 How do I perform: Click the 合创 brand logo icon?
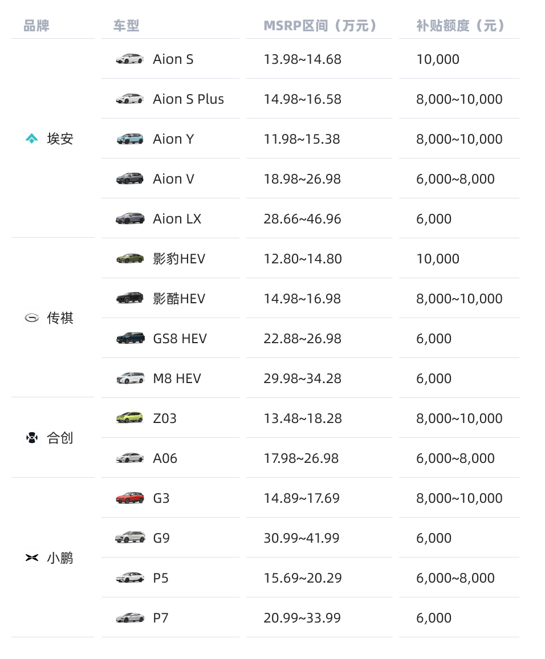coord(32,438)
